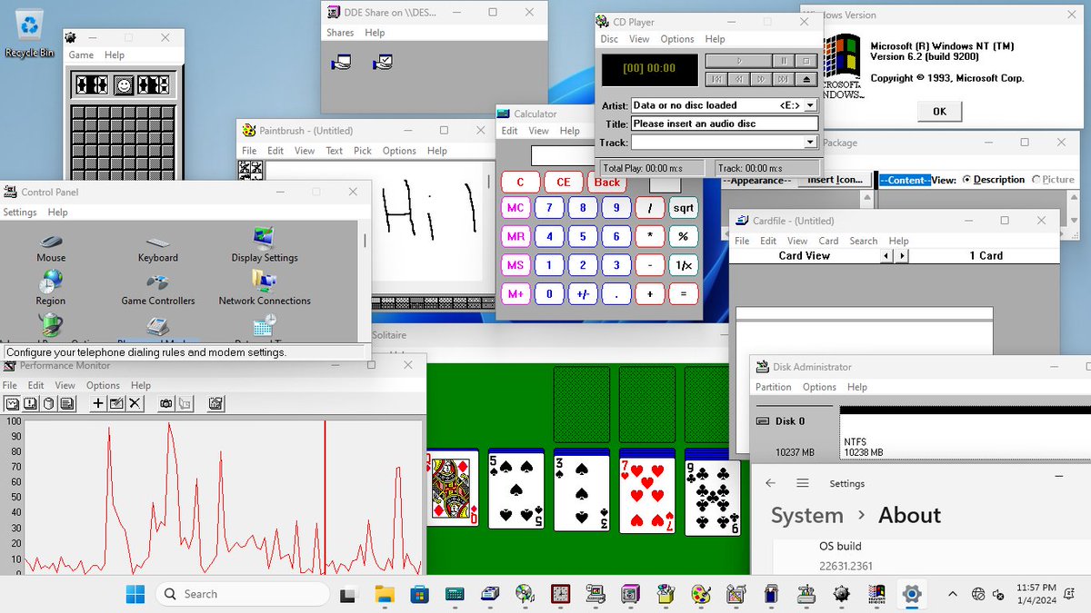Click the 7 key in Calculator
Screen dimensions: 1091x613
coord(549,207)
